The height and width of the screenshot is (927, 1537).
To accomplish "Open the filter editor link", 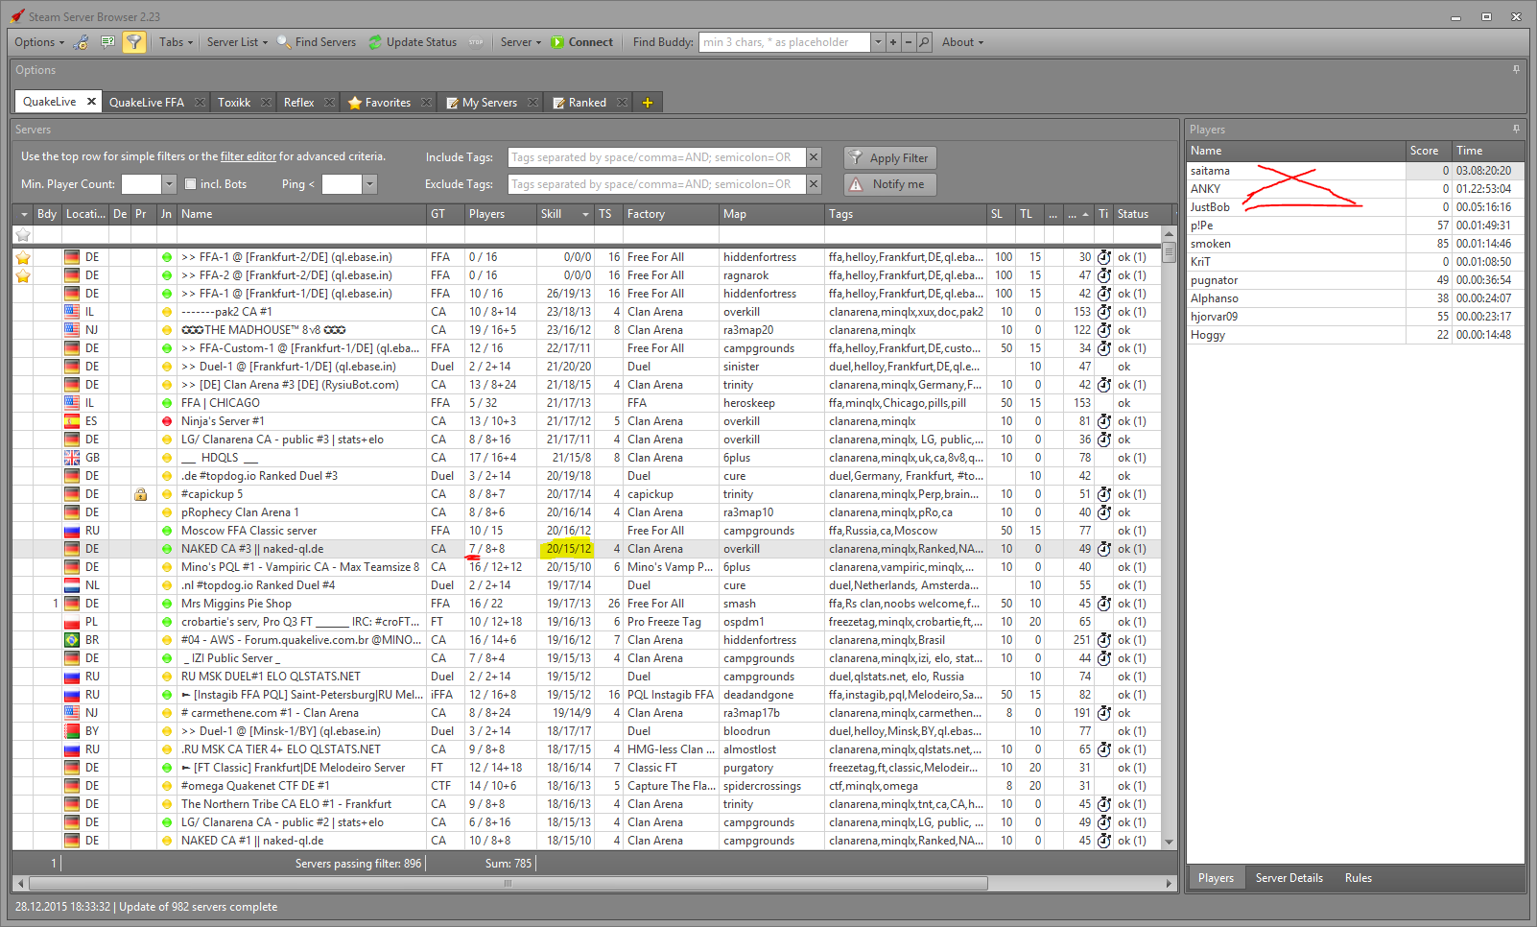I will click(x=248, y=156).
